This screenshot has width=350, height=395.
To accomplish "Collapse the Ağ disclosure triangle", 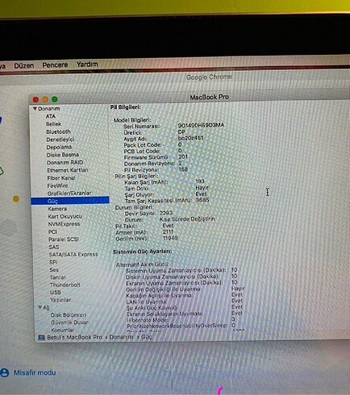I will pyautogui.click(x=40, y=307).
